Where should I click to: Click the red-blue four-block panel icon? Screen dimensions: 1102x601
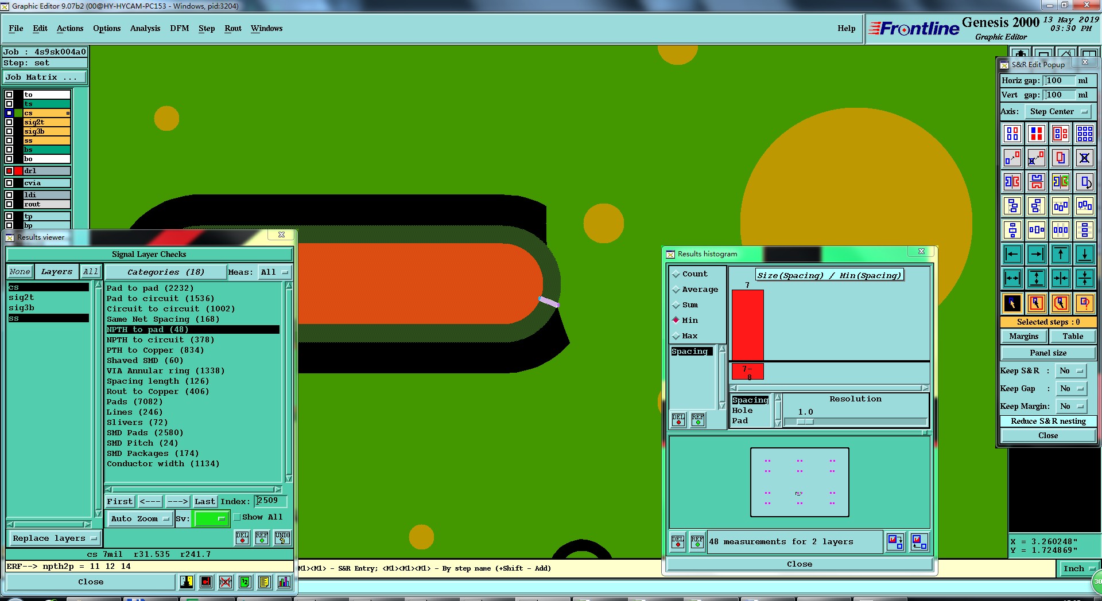coord(1036,134)
